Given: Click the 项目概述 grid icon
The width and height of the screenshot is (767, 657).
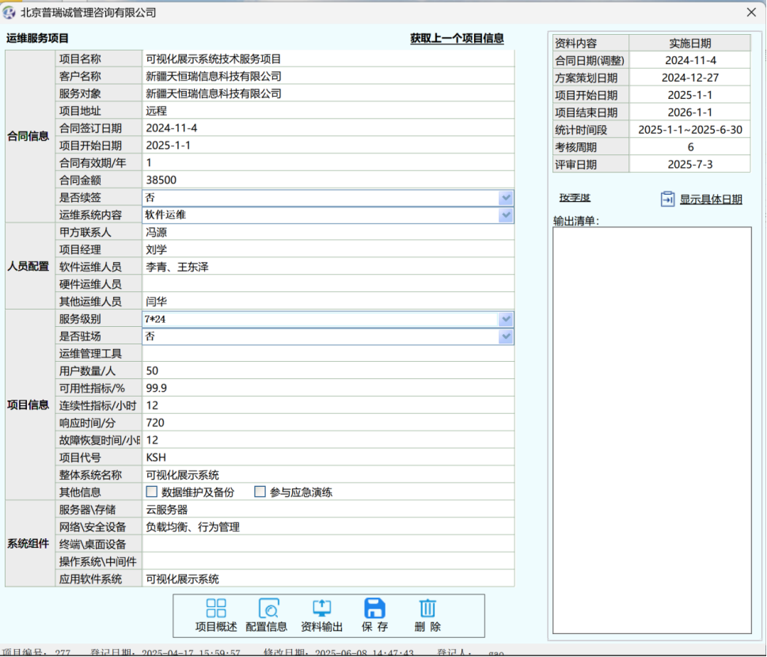Looking at the screenshot, I should [x=216, y=610].
